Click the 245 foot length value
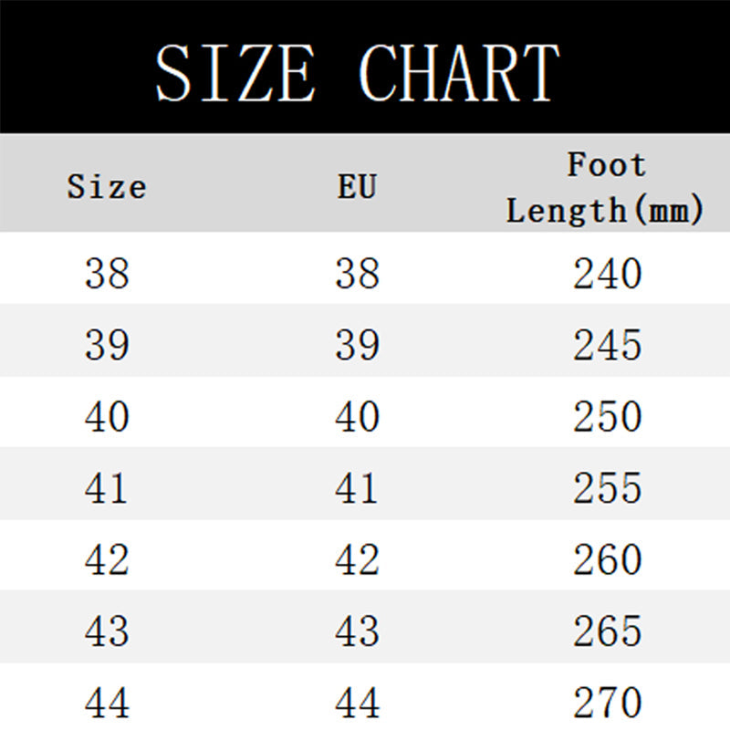The width and height of the screenshot is (730, 730). tap(608, 345)
